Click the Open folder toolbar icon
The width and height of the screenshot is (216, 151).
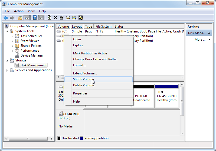tap(68, 18)
